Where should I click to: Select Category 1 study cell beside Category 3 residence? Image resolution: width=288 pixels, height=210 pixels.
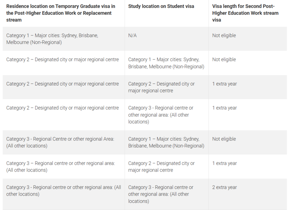click(x=166, y=142)
